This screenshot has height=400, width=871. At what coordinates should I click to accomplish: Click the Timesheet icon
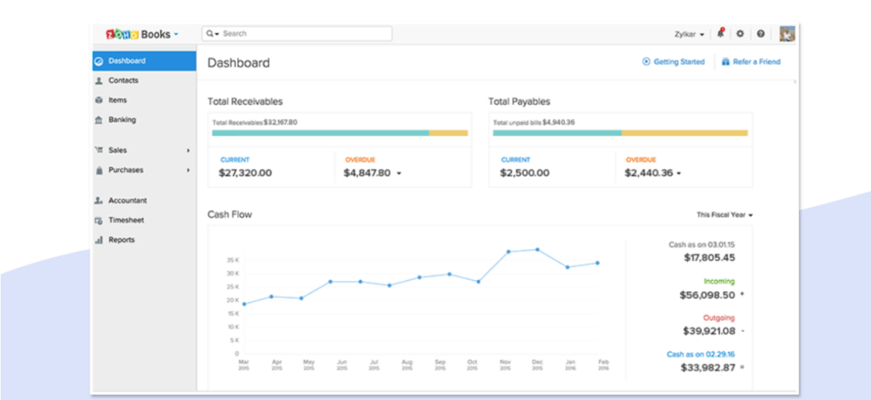[99, 220]
